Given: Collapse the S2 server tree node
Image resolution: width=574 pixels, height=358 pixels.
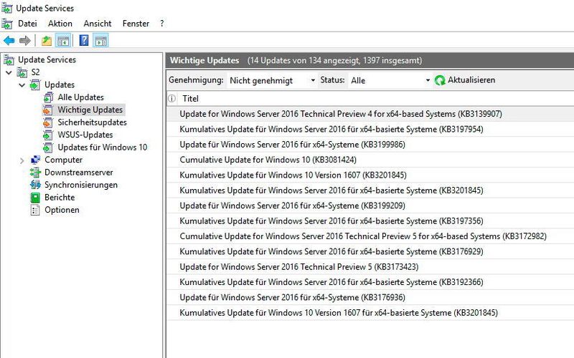Looking at the screenshot, I should click(9, 73).
